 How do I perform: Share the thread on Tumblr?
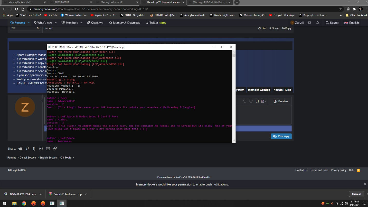[x=34, y=149]
